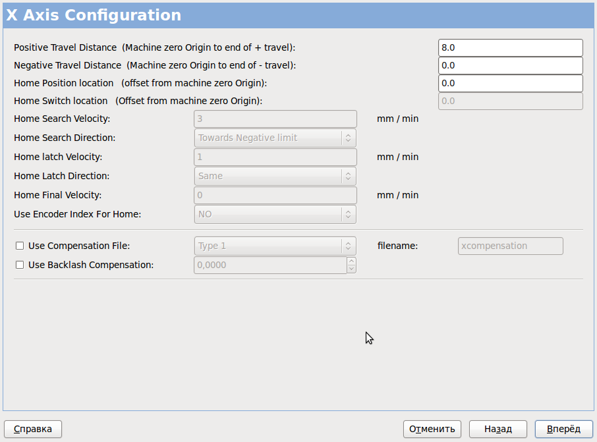
Task: Click the Справка help button
Action: (33, 429)
